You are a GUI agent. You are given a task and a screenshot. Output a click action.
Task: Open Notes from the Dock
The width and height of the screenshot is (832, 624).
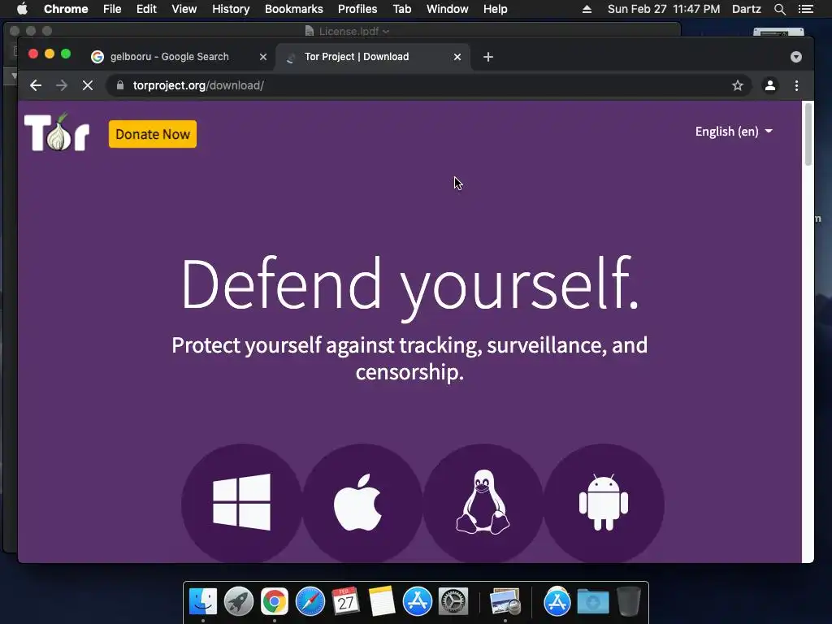pos(382,602)
